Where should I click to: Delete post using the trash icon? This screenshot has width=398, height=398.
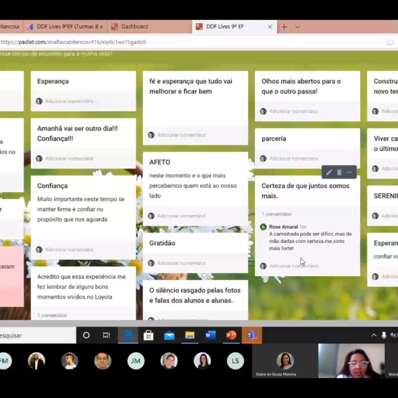coord(339,172)
